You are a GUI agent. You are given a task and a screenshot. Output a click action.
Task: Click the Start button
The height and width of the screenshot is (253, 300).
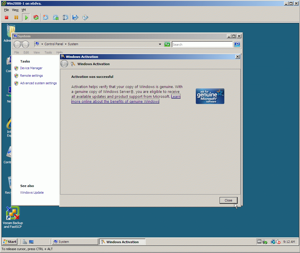point(10,242)
